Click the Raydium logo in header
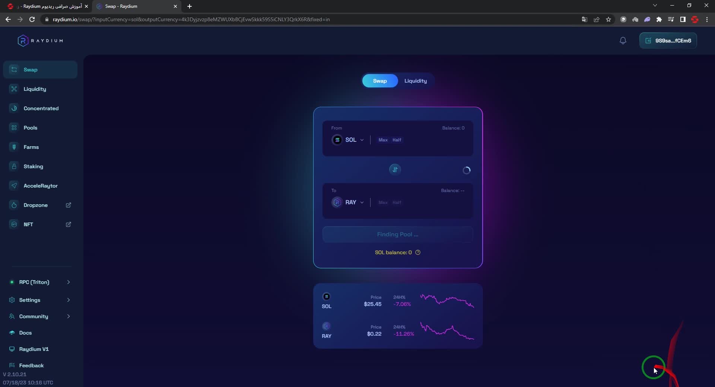 coord(40,41)
